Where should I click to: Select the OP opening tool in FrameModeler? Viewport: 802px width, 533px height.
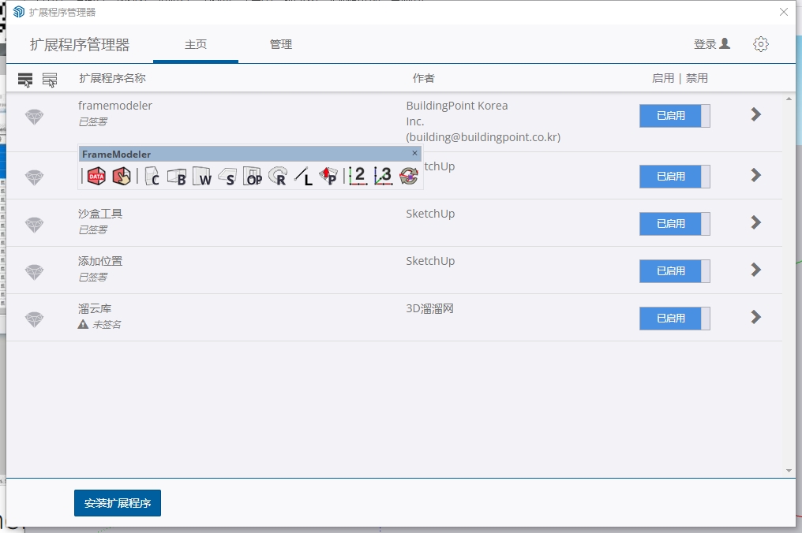252,177
